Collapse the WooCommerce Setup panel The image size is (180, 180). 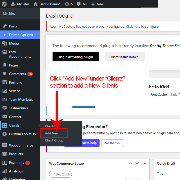[x=145, y=163]
